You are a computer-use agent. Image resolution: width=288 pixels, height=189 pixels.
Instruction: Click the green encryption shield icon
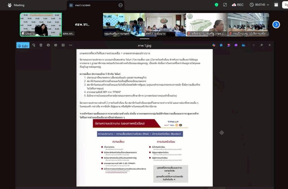pyautogui.click(x=216, y=5)
